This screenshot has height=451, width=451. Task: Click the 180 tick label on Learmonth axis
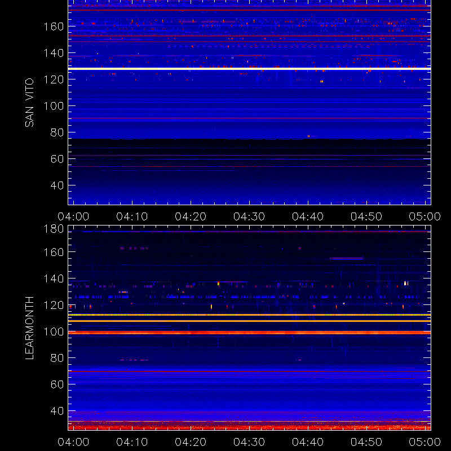click(54, 229)
